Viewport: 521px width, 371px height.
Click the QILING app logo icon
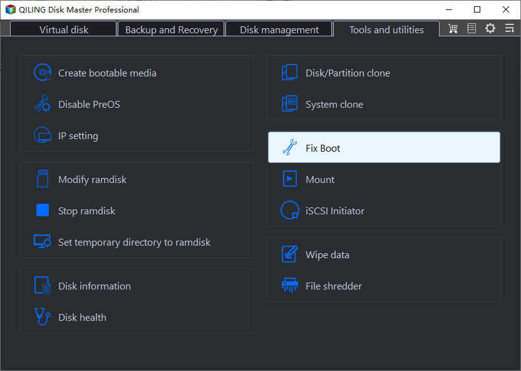[x=10, y=9]
